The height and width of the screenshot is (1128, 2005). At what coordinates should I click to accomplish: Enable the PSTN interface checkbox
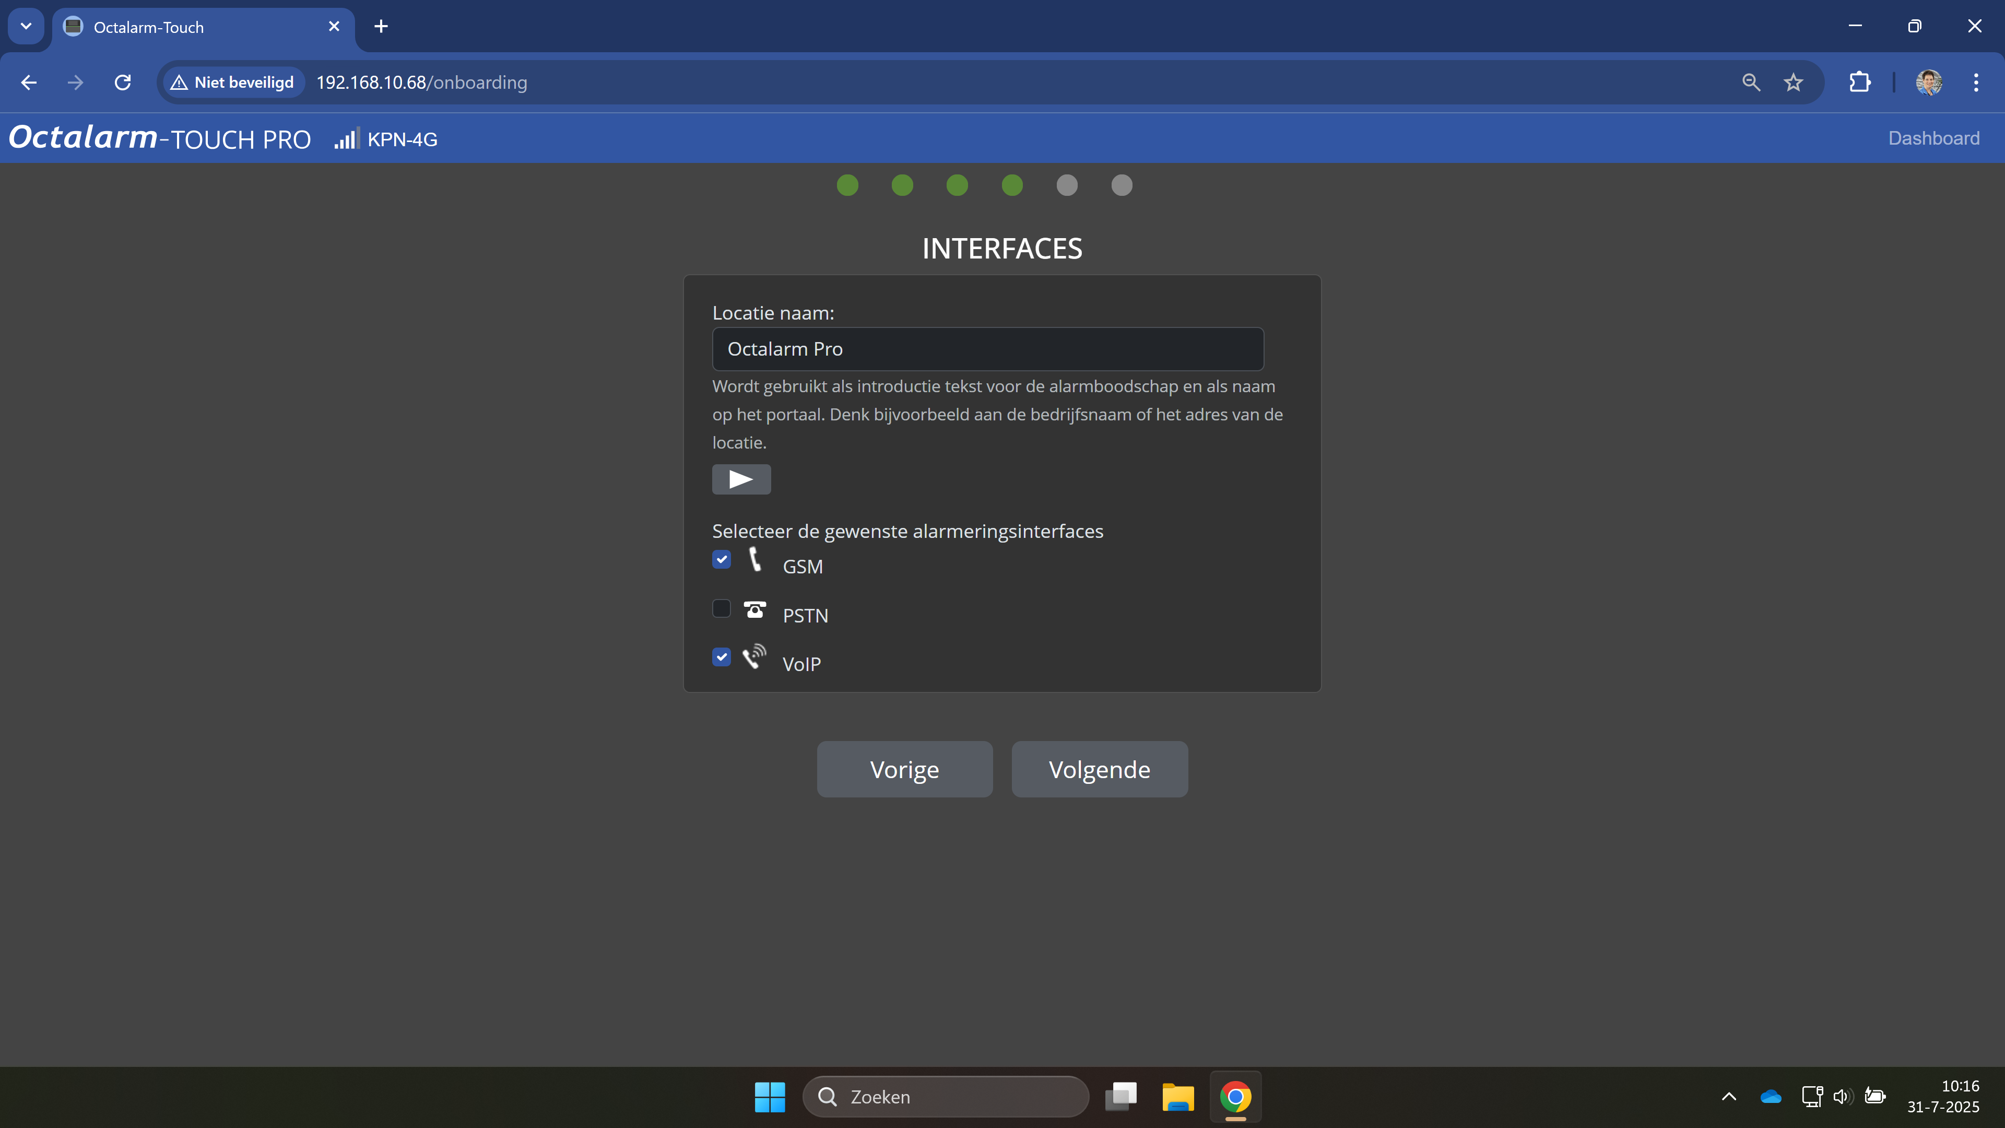(722, 608)
